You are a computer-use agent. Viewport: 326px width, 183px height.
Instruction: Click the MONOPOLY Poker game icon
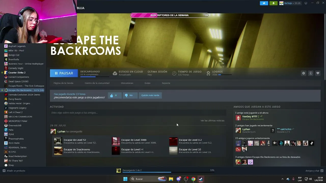pos(6,121)
